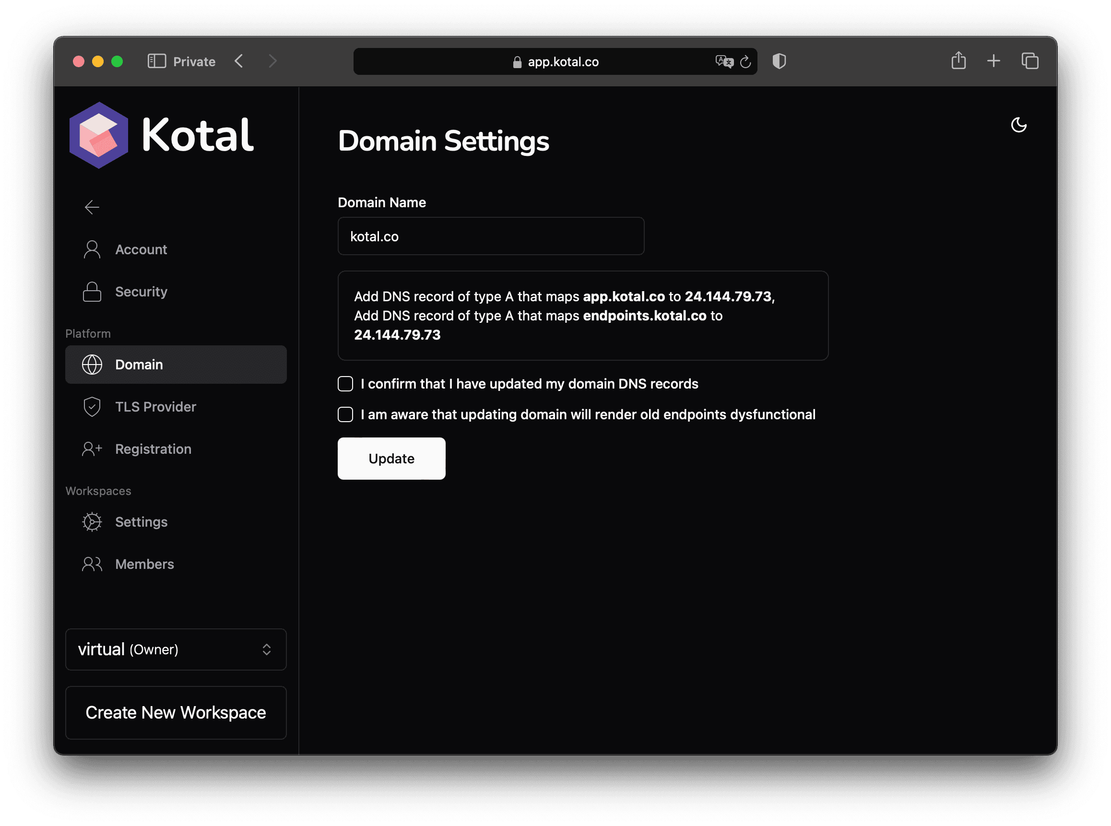This screenshot has height=826, width=1111.
Task: Toggle dark mode with moon icon
Action: (x=1018, y=125)
